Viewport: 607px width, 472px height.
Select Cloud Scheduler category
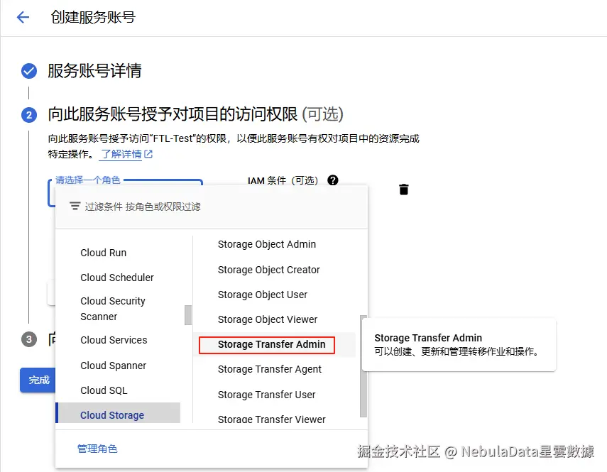(x=118, y=278)
